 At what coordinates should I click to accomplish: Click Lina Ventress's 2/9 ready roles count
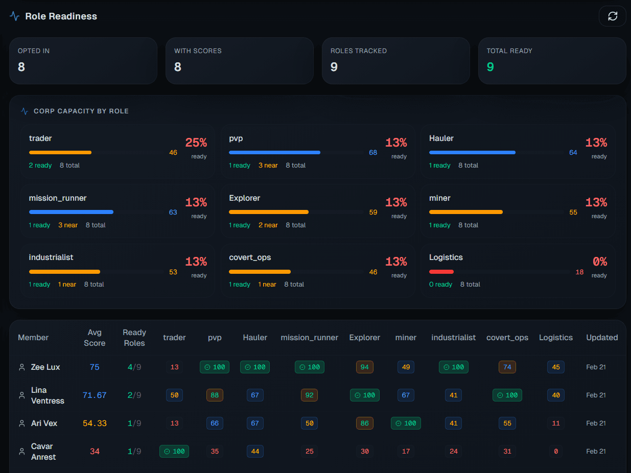(134, 395)
